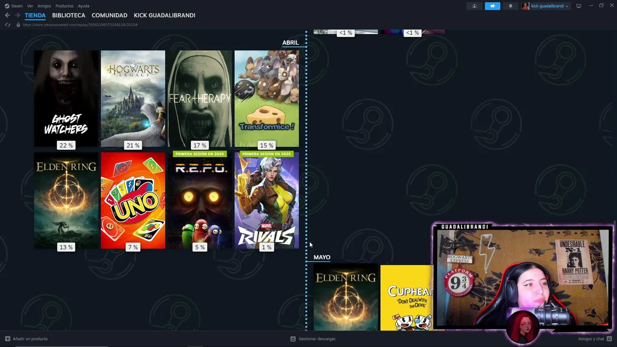
Task: Open the Fear Therapy game cover
Action: [x=200, y=99]
